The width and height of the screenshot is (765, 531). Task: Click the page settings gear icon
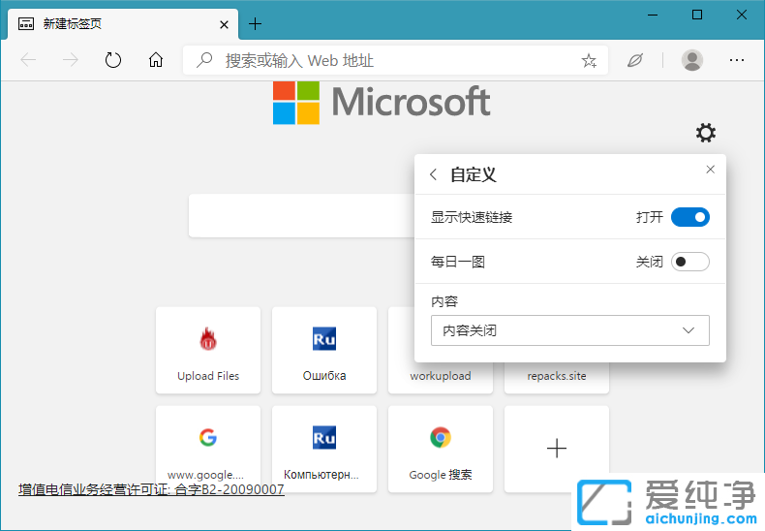tap(706, 133)
